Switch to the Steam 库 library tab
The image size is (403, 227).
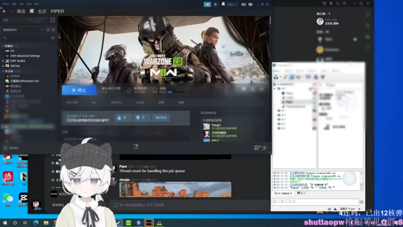(32, 11)
